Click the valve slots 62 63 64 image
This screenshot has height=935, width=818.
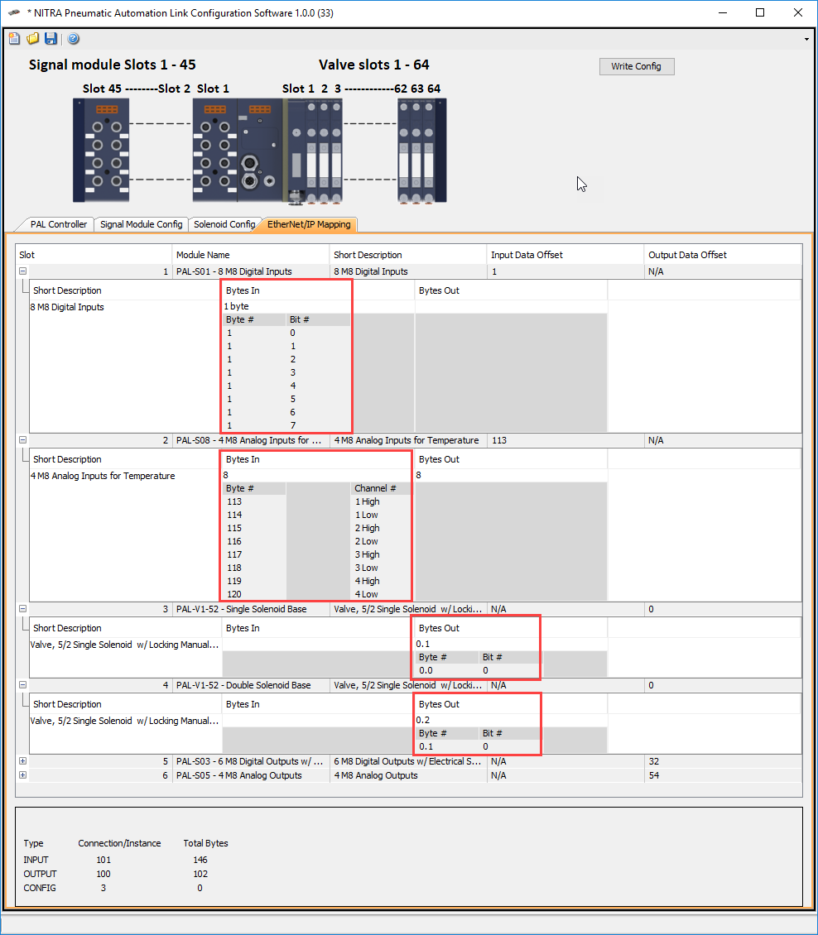click(421, 151)
